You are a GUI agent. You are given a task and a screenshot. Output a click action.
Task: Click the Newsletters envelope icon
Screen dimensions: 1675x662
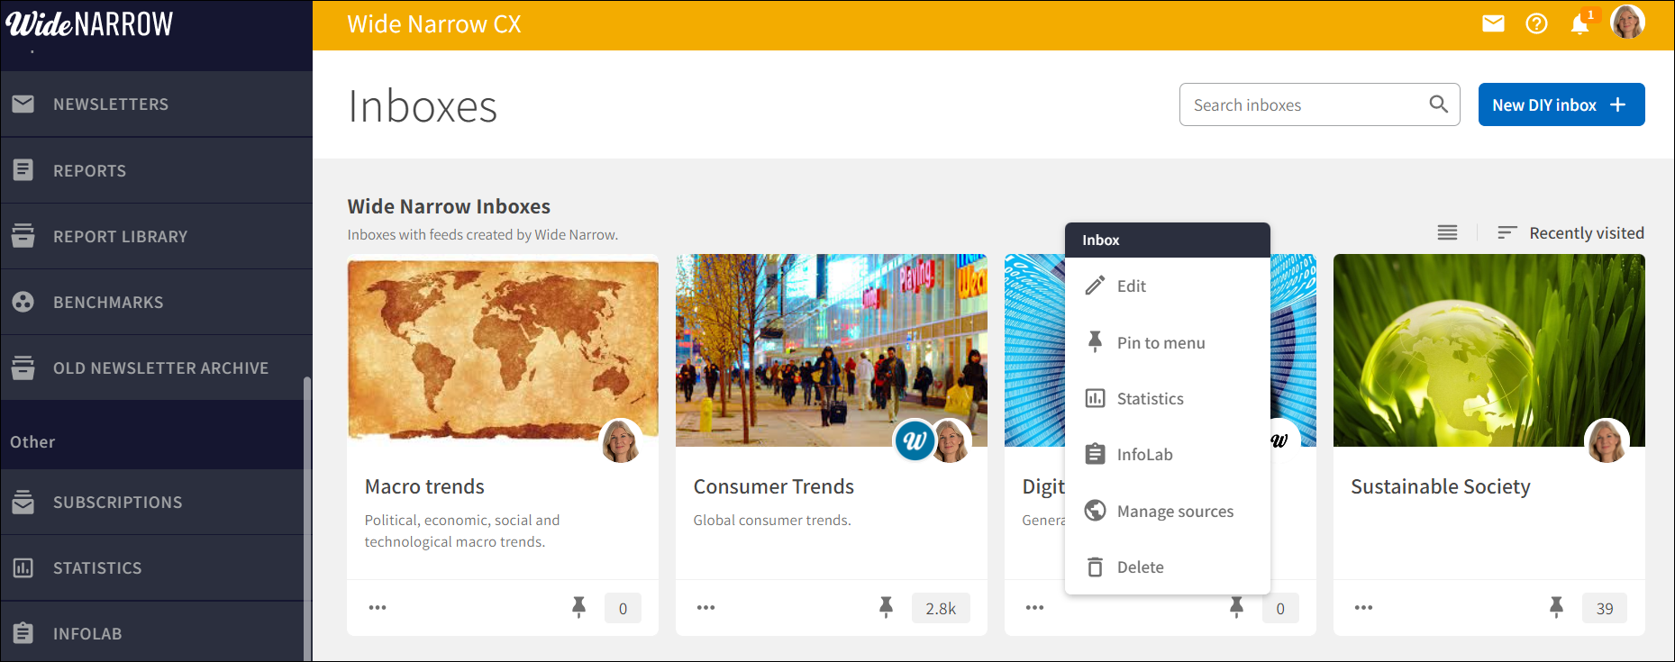click(x=23, y=104)
